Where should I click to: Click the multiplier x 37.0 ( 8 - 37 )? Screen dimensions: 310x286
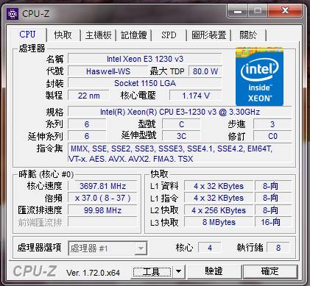coord(102,198)
